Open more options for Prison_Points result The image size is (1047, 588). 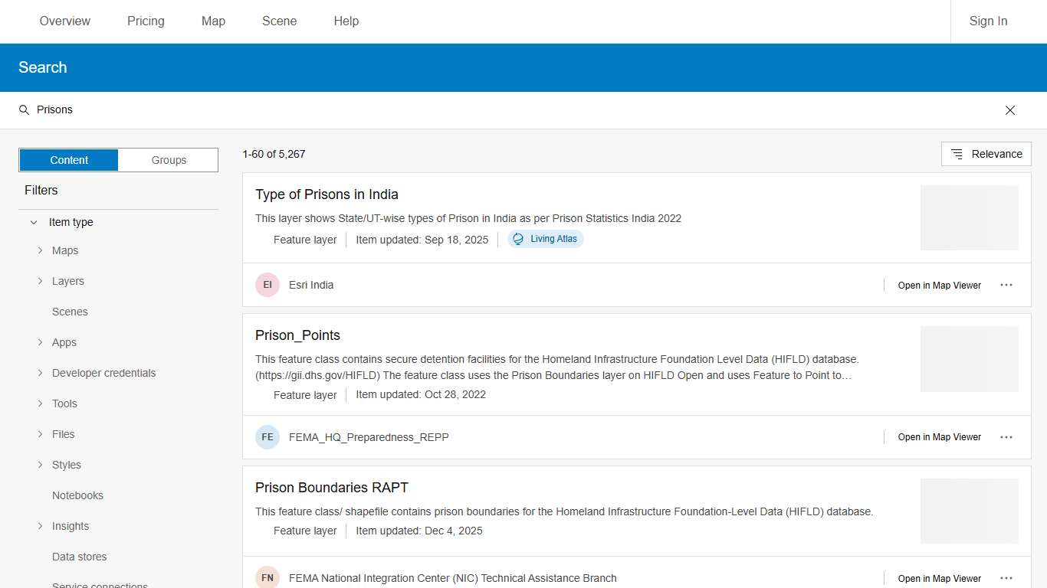click(1006, 437)
